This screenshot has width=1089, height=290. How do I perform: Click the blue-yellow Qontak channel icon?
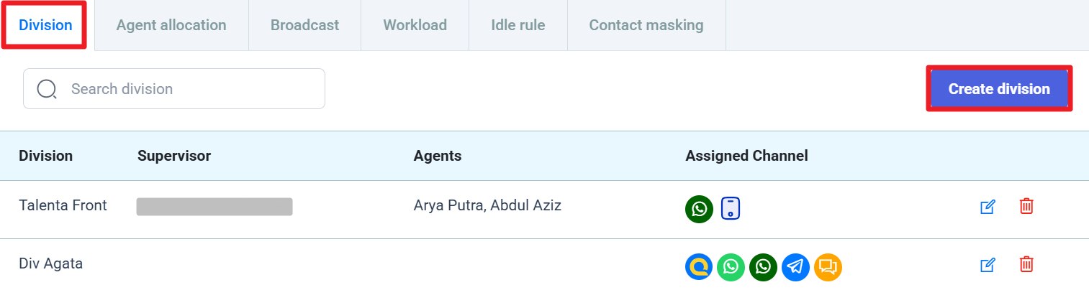699,267
